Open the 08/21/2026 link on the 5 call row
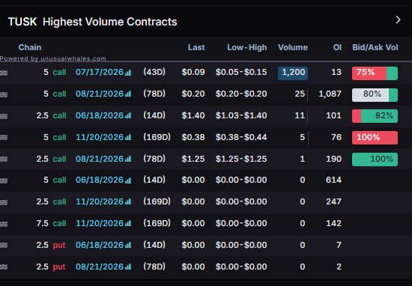Image resolution: width=412 pixels, height=286 pixels. (x=100, y=94)
